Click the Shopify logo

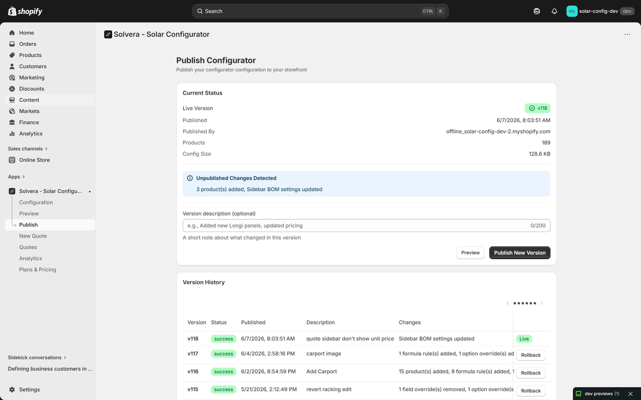25,11
